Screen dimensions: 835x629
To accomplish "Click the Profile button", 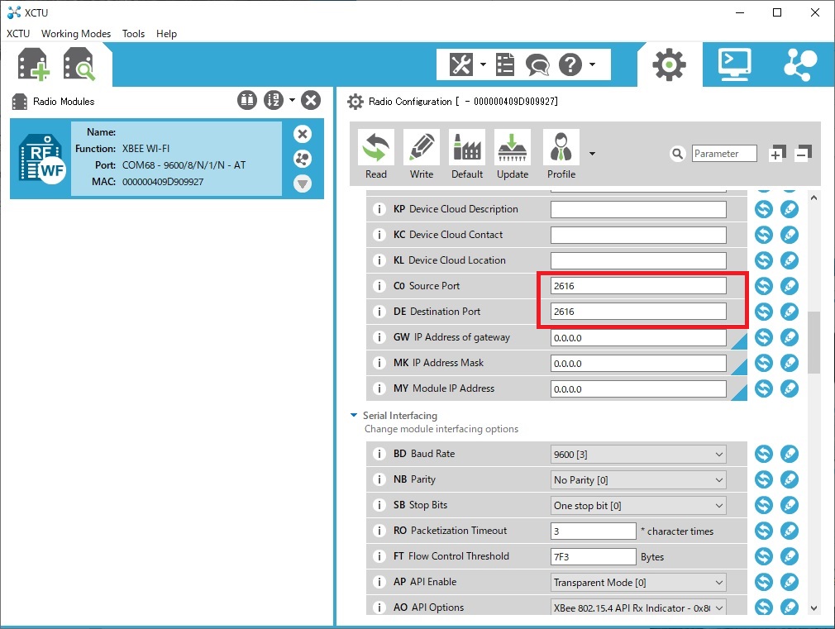I will click(561, 155).
